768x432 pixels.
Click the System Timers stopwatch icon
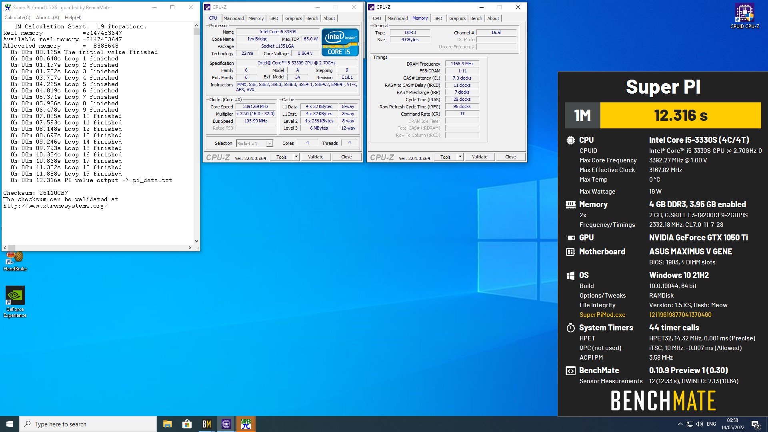point(570,328)
